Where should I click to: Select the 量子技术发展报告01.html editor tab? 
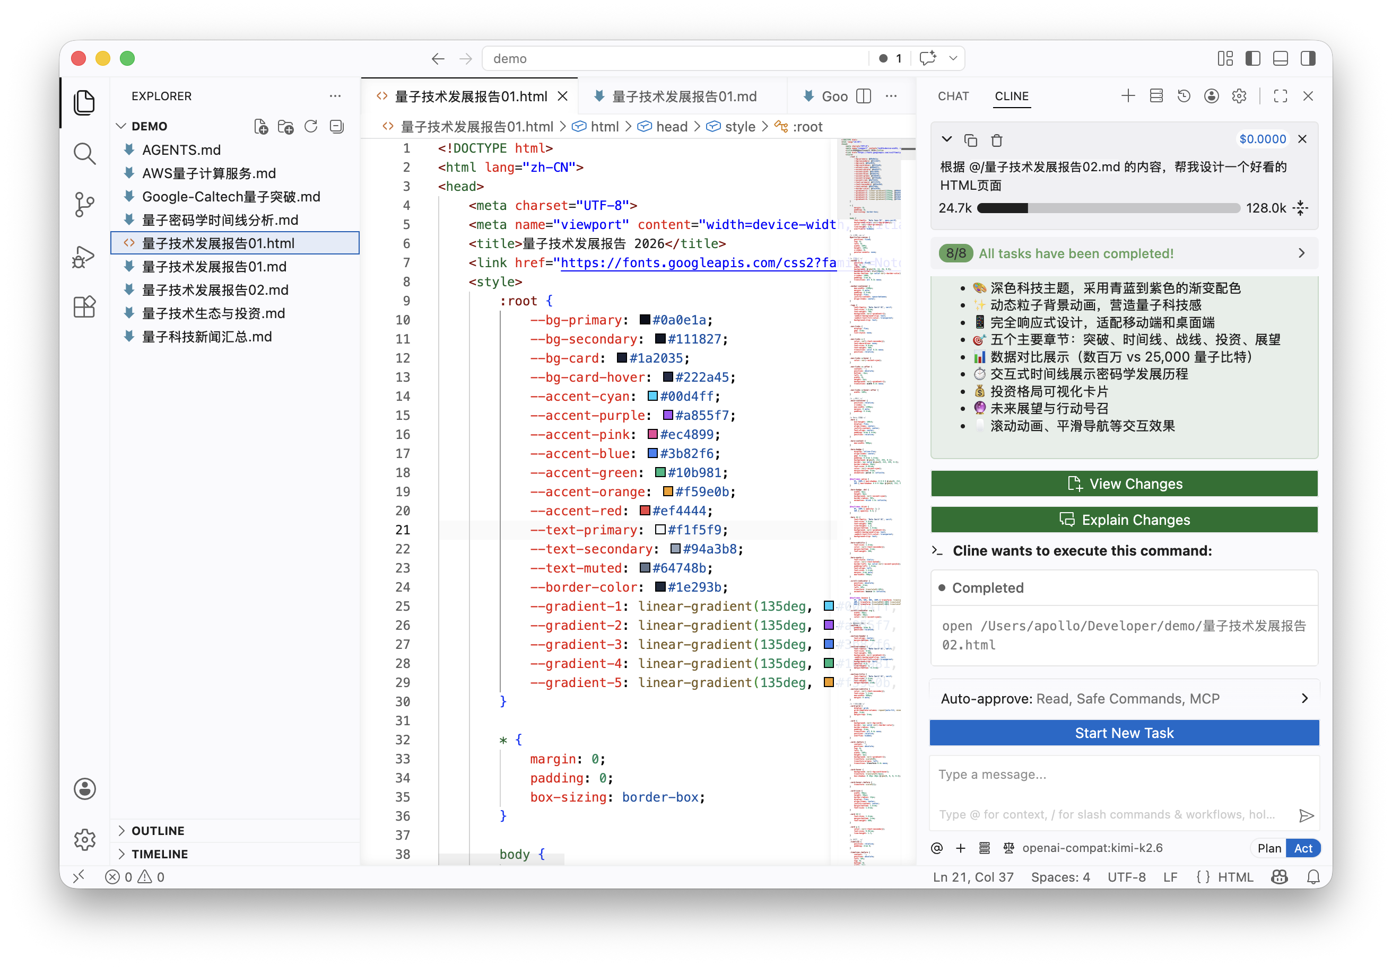pos(471,96)
